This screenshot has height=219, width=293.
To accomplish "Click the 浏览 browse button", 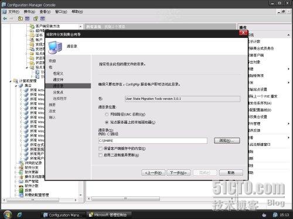I will pyautogui.click(x=227, y=141).
